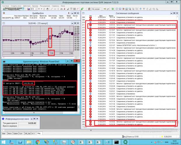Switch to the Main tab
This screenshot has height=145, width=181.
[4, 133]
